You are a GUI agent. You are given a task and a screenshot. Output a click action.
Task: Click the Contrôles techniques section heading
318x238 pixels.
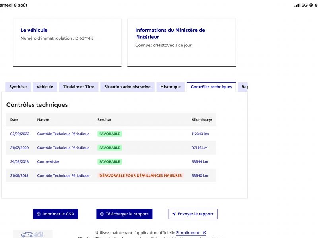(x=37, y=105)
